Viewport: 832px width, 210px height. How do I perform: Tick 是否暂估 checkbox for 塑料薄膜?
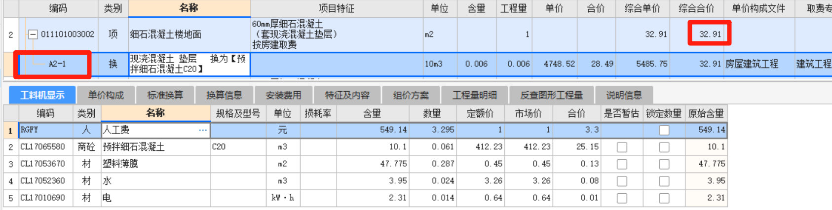pyautogui.click(x=622, y=164)
